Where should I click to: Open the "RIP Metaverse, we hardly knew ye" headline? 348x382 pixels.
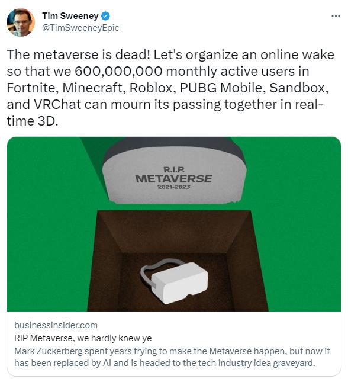[83, 338]
